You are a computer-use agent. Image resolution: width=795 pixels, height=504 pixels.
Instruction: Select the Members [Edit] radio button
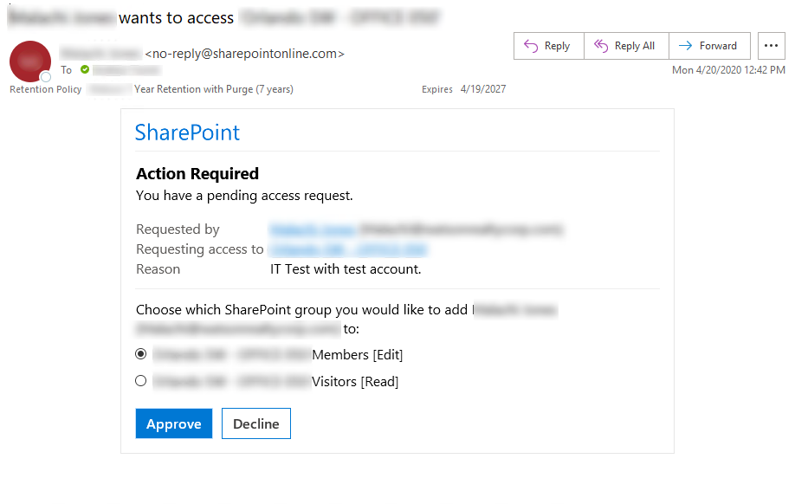pyautogui.click(x=140, y=353)
